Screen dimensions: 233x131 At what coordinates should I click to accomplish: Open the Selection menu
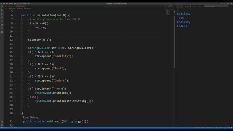pos(11,4)
